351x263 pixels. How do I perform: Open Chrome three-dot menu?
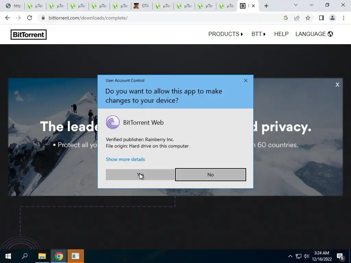[x=343, y=18]
